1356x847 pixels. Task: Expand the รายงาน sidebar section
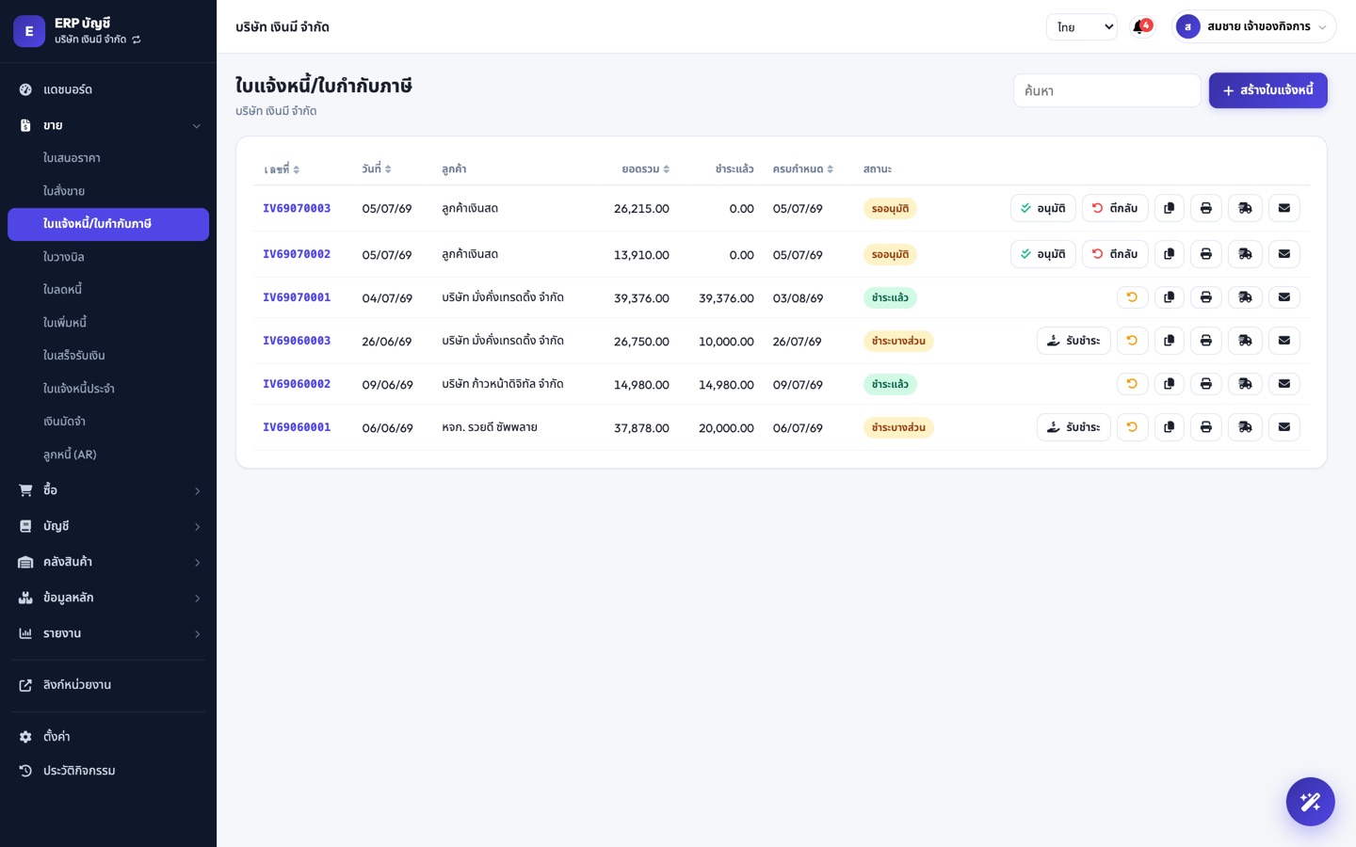point(108,633)
